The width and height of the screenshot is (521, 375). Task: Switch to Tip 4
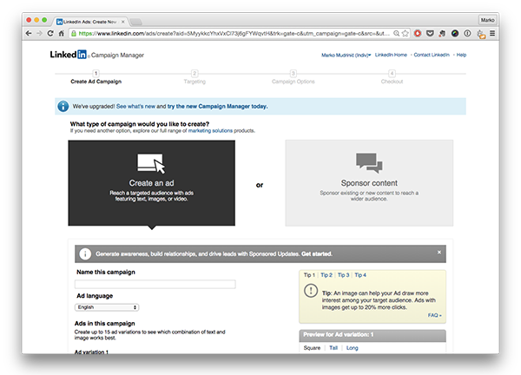coord(360,275)
